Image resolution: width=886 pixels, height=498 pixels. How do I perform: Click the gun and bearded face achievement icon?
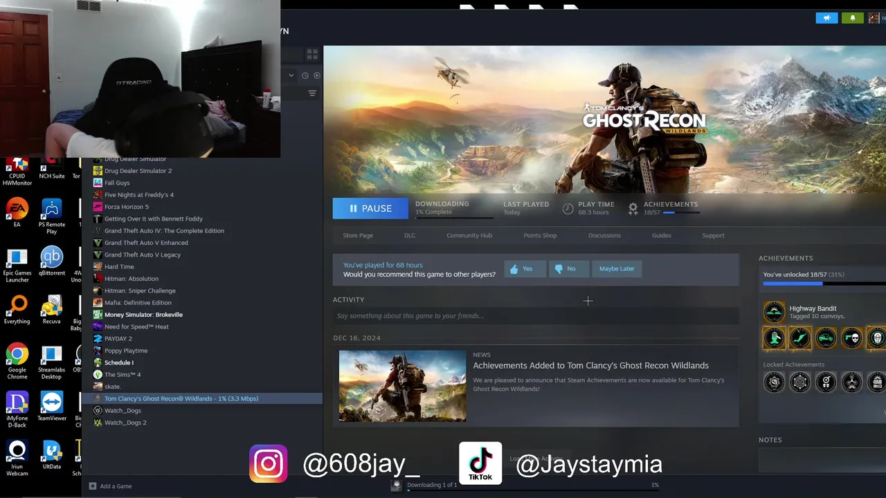852,338
